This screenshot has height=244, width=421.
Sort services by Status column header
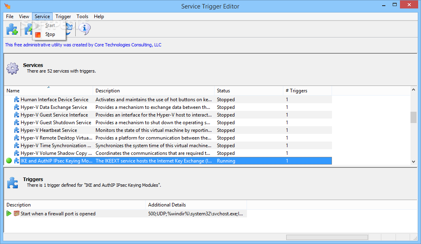pos(249,91)
